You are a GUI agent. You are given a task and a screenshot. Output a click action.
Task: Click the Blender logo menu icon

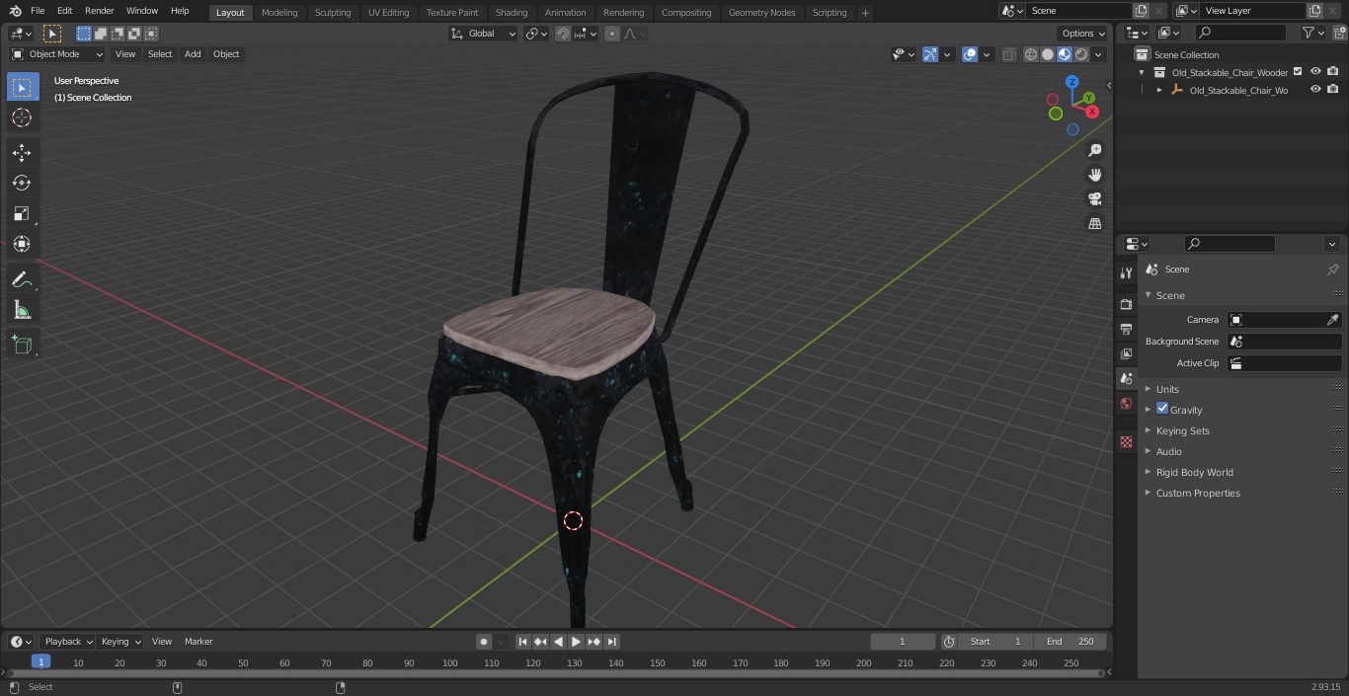[15, 11]
